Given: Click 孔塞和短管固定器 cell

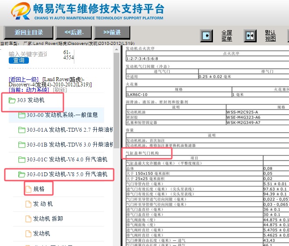Looking at the screenshot, I should [x=142, y=123].
